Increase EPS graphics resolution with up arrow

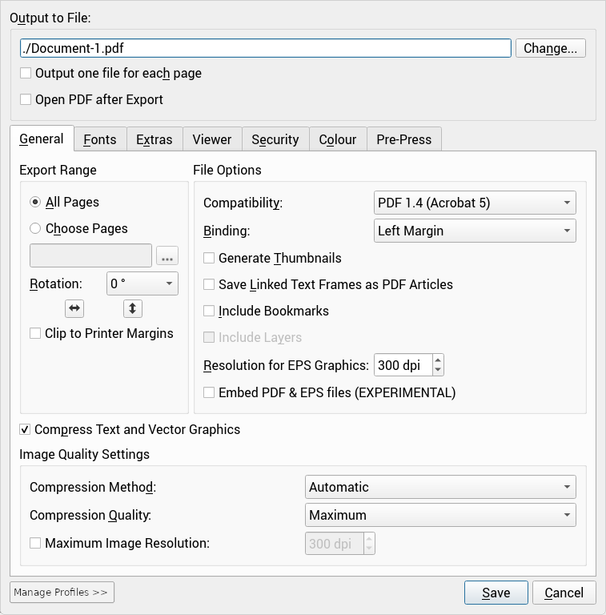[437, 360]
